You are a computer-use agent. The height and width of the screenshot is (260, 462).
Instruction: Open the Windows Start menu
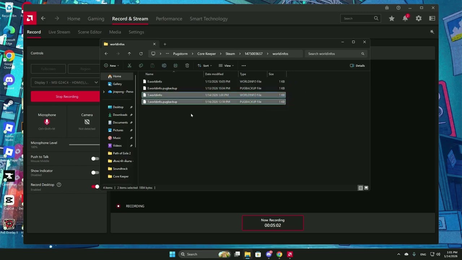pyautogui.click(x=172, y=254)
